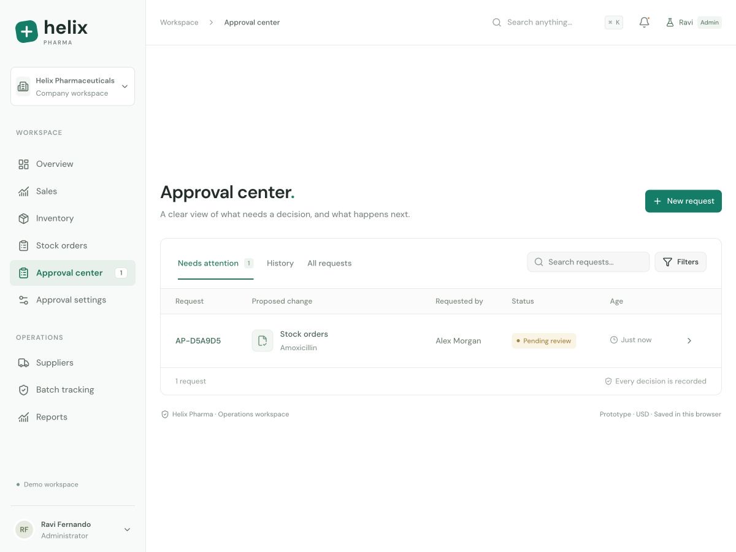Click the Admin role badge
Screen dimensions: 736x552
tap(710, 22)
